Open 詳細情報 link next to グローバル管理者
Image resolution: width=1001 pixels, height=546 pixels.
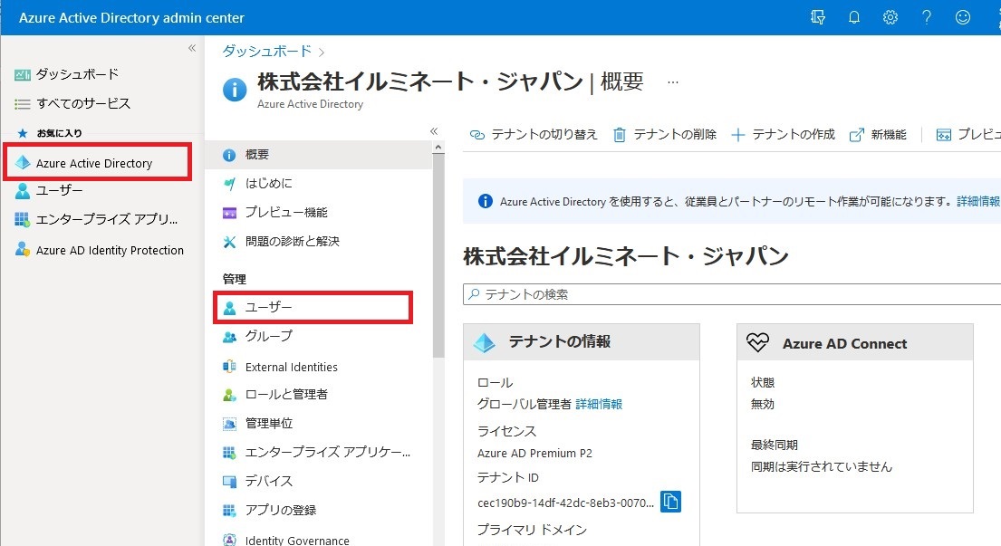(599, 404)
